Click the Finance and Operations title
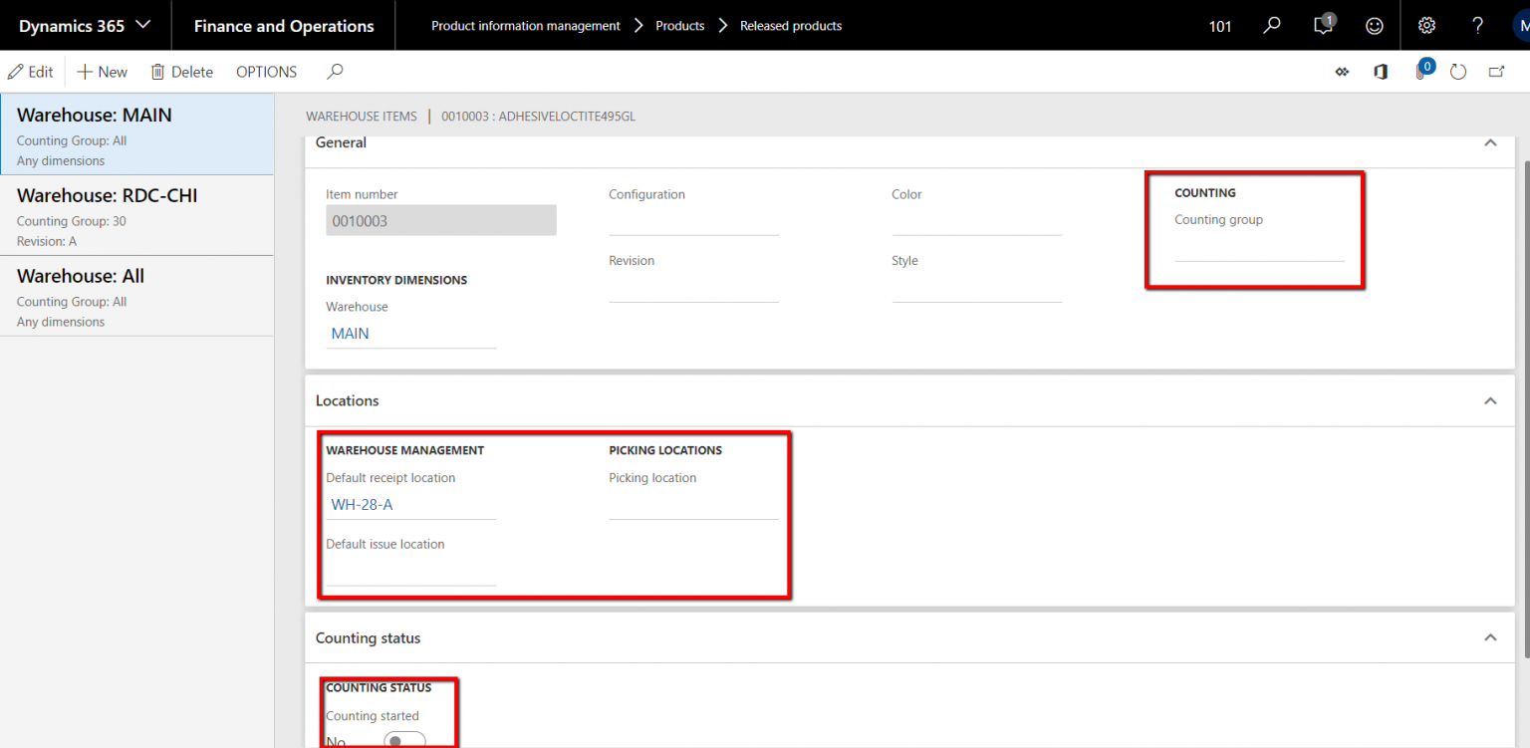1530x748 pixels. [284, 26]
